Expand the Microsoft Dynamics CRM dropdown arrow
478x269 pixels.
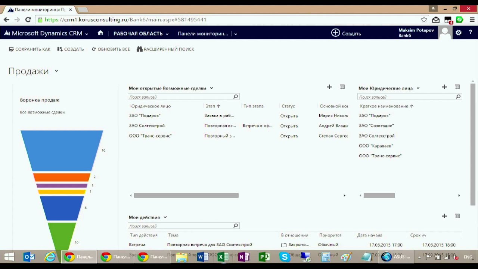coord(87,34)
